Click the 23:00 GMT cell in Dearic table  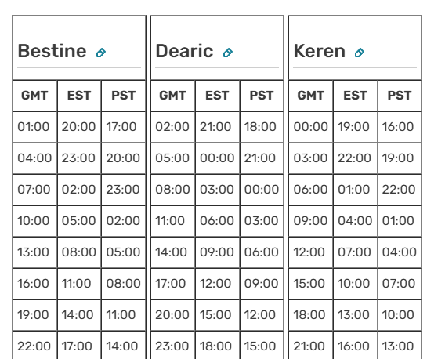172,346
